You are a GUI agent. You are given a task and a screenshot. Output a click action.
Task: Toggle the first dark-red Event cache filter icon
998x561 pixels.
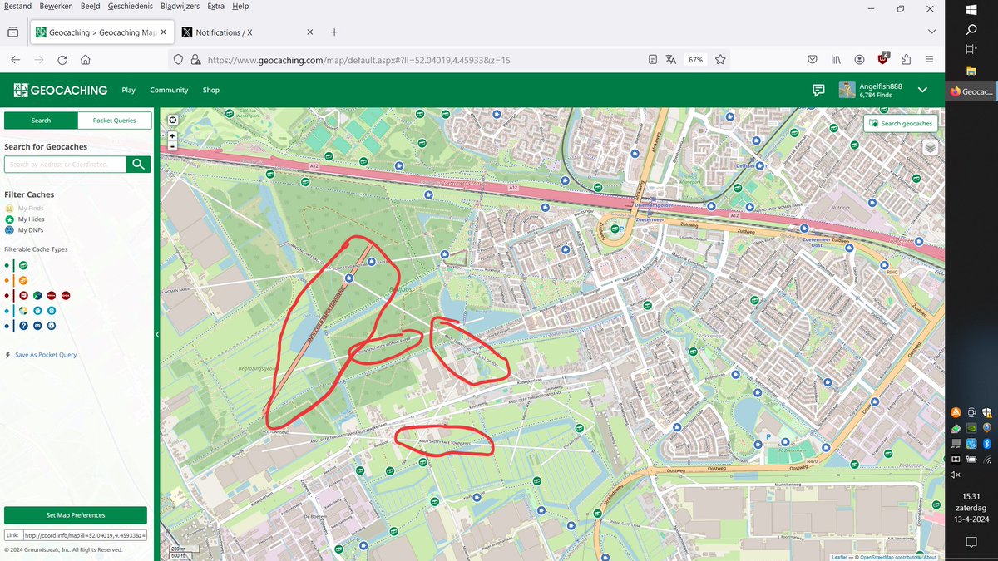coord(23,295)
